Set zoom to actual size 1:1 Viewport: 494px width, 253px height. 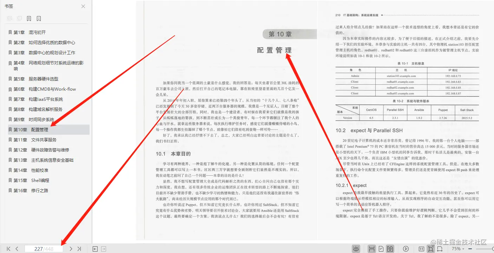coord(421,248)
